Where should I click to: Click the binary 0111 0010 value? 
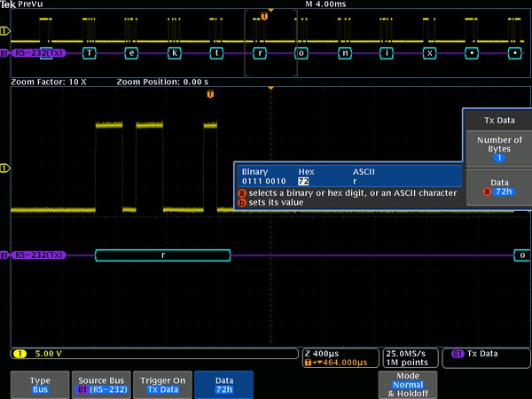(x=262, y=181)
